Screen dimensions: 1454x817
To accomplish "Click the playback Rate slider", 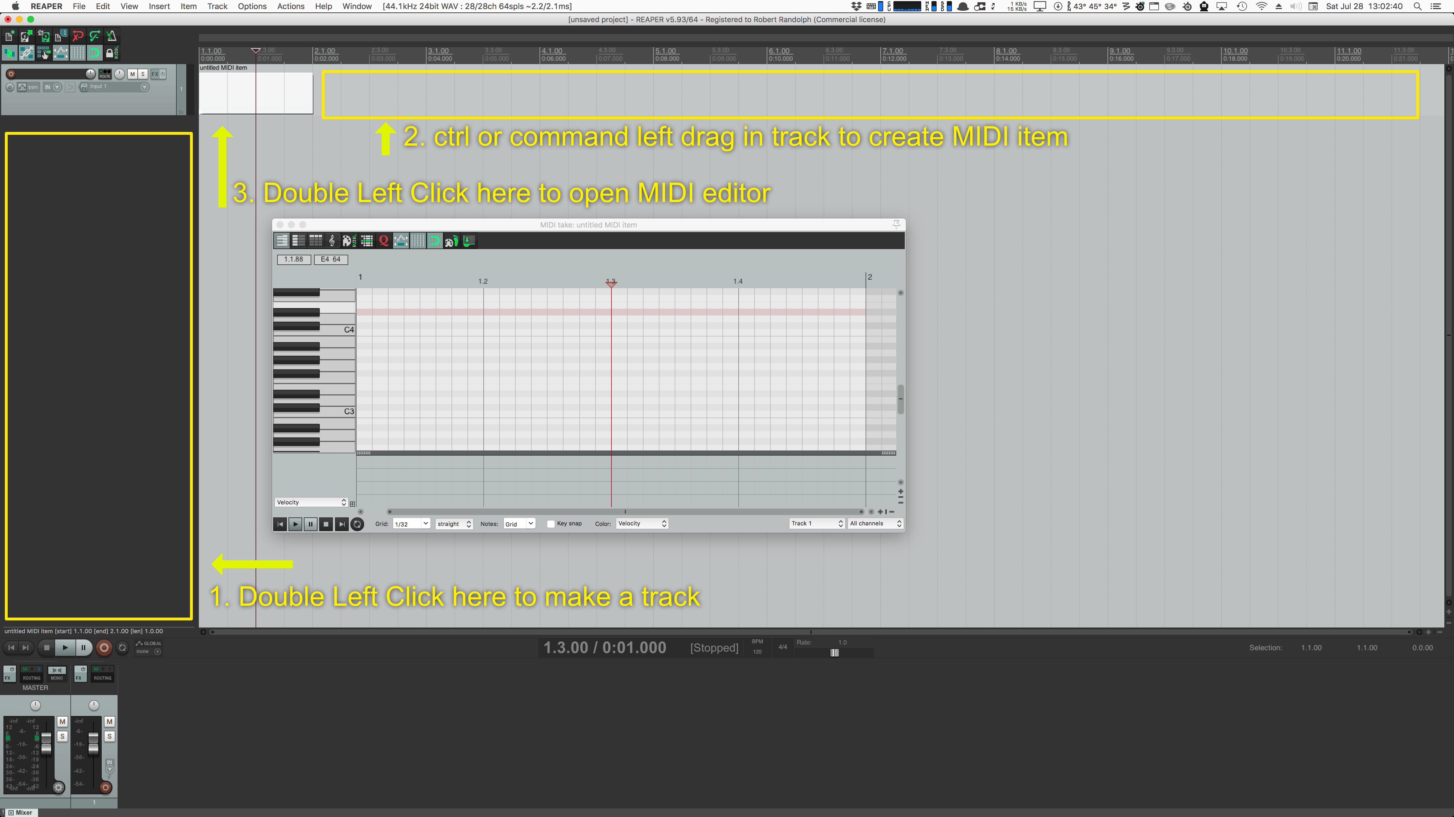I will point(834,652).
